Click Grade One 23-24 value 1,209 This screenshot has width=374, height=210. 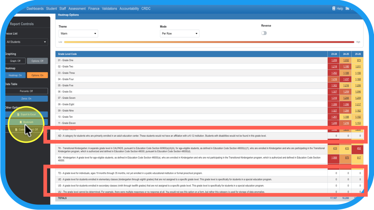tap(334, 60)
